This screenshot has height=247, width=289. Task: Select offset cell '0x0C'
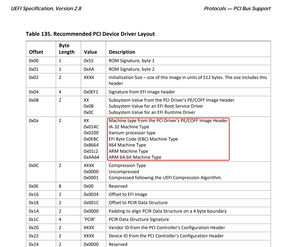coord(34,165)
